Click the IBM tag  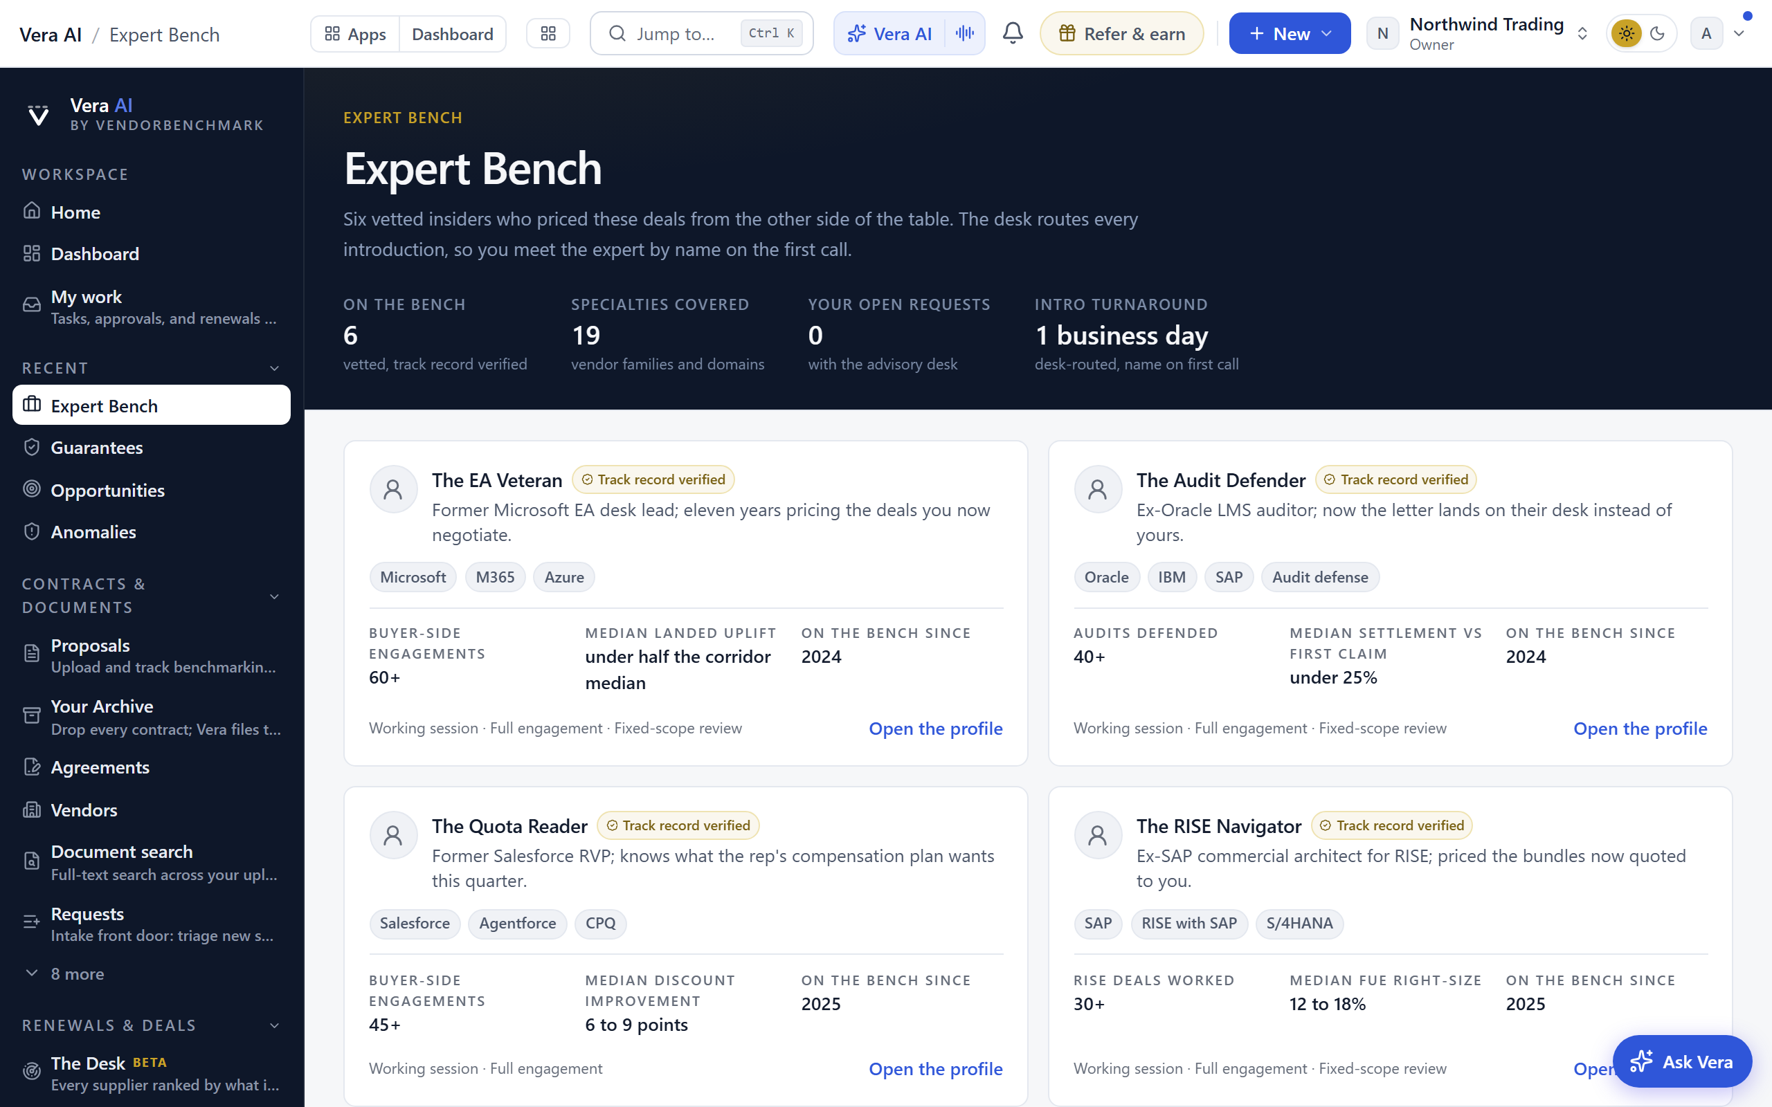tap(1172, 577)
